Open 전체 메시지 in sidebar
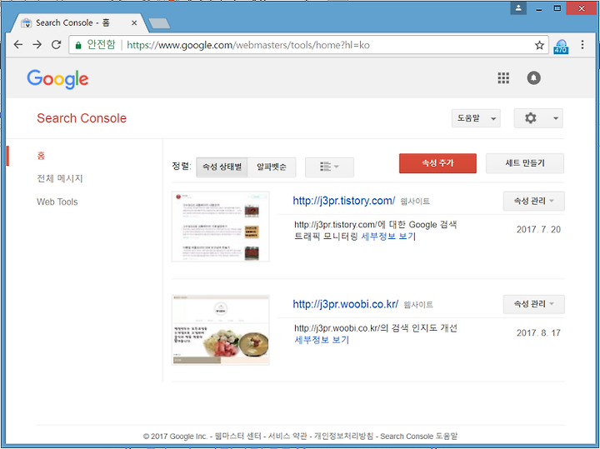The height and width of the screenshot is (449, 600). coord(60,178)
